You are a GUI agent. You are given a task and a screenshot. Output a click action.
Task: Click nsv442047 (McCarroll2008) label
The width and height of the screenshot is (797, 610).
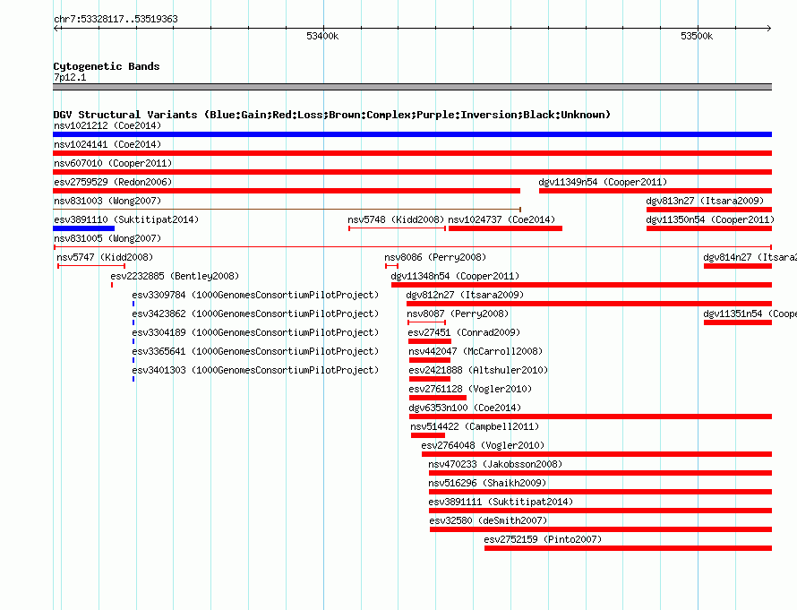tap(476, 351)
